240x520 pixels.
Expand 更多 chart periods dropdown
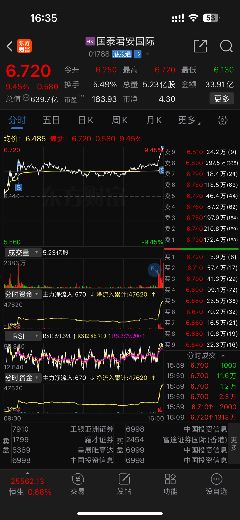(189, 120)
